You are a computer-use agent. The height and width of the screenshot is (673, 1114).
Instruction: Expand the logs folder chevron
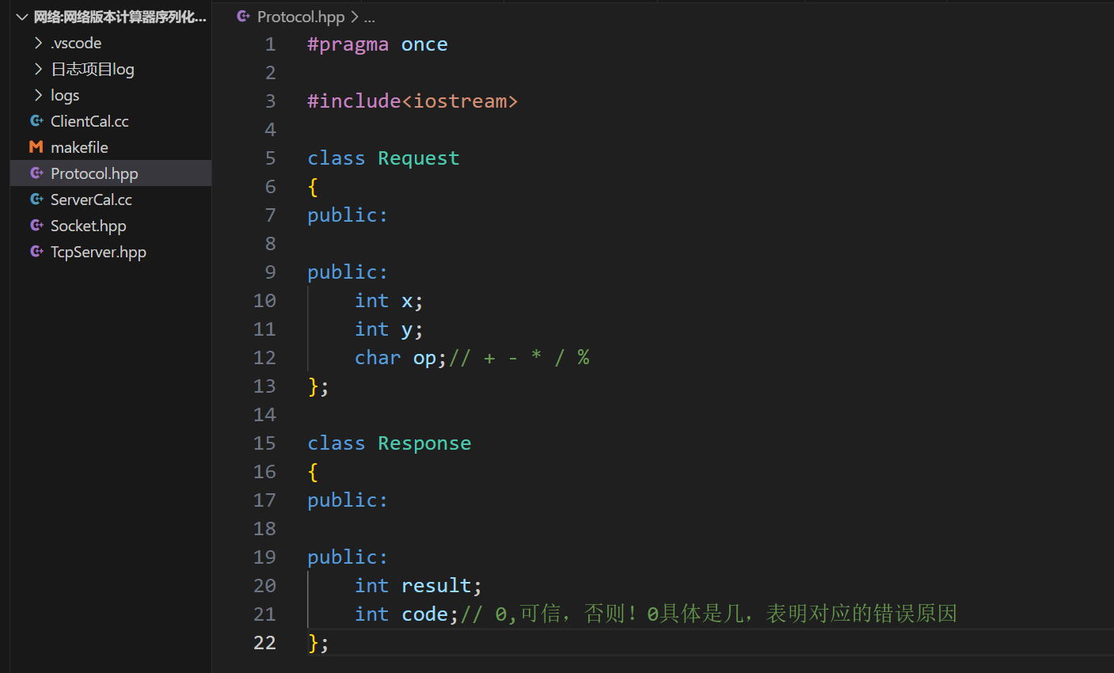coord(38,95)
